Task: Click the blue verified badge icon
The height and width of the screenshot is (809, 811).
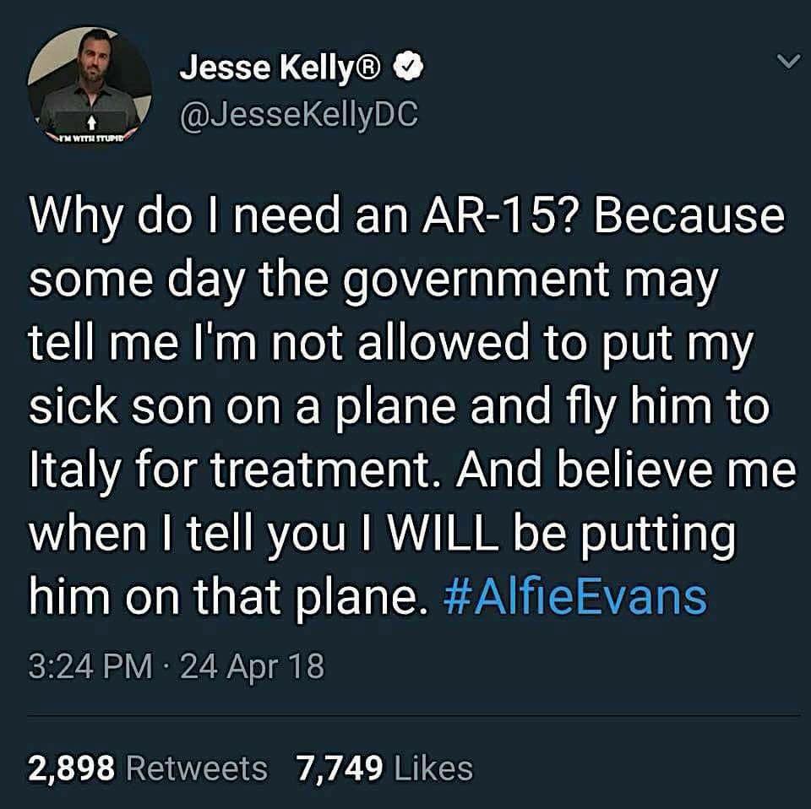Action: [409, 66]
